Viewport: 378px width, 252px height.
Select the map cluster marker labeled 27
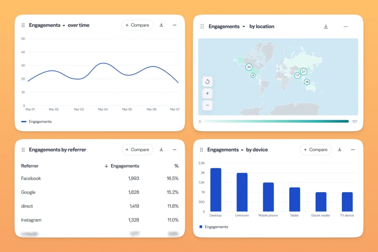pyautogui.click(x=303, y=72)
